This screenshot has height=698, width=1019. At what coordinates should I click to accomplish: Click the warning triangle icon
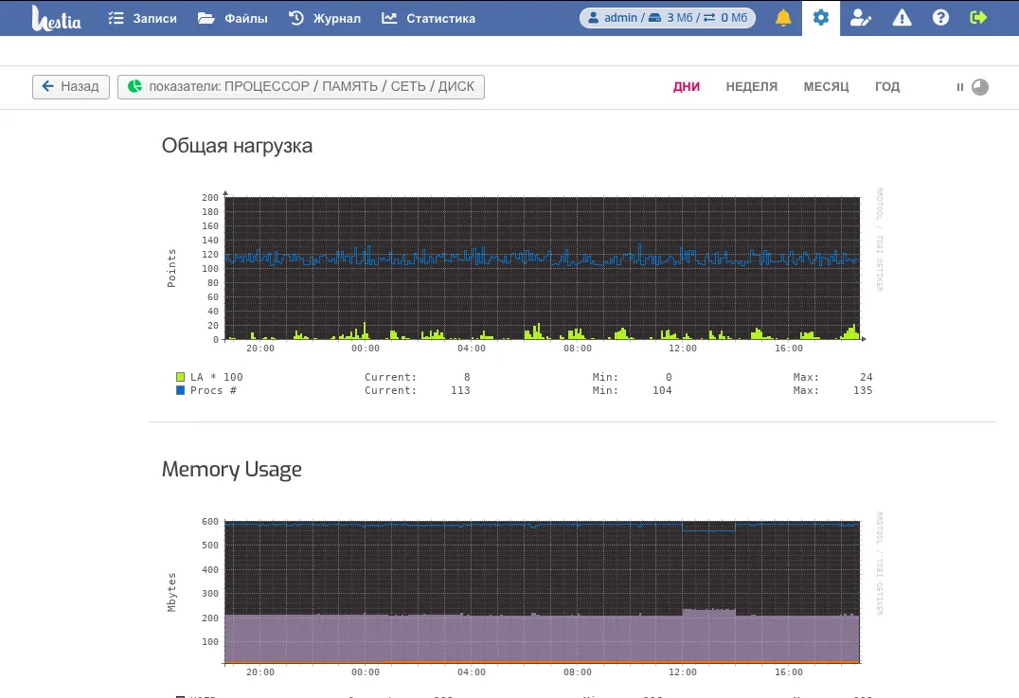(903, 18)
